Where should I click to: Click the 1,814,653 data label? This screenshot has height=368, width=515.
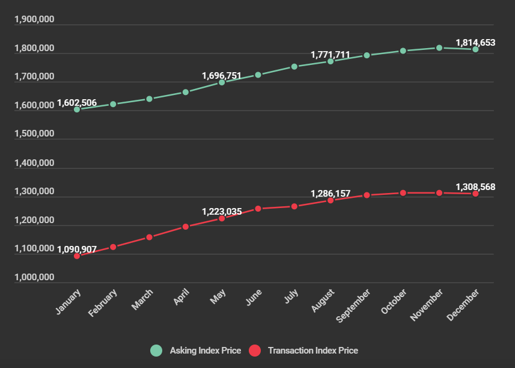[x=475, y=42]
